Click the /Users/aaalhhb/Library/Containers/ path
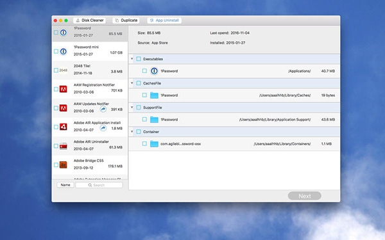 click(282, 144)
